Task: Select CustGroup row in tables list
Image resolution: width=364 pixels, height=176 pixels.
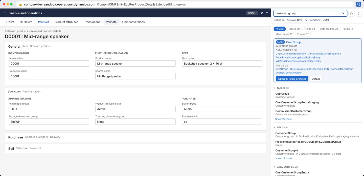Action: [317, 95]
